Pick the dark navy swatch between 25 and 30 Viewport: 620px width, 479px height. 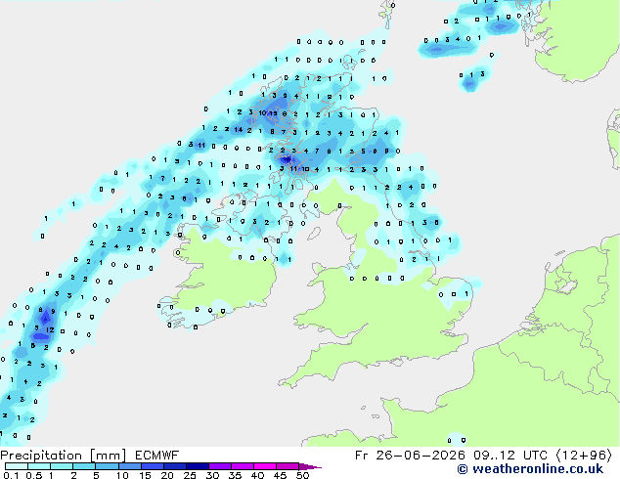click(x=197, y=466)
